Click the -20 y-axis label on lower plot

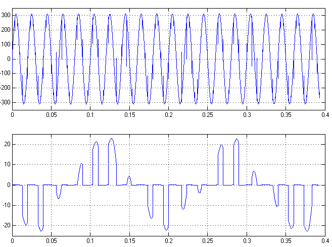7,226
